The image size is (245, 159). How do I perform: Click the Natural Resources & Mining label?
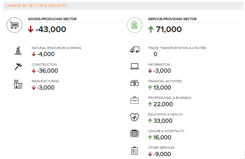56,48
